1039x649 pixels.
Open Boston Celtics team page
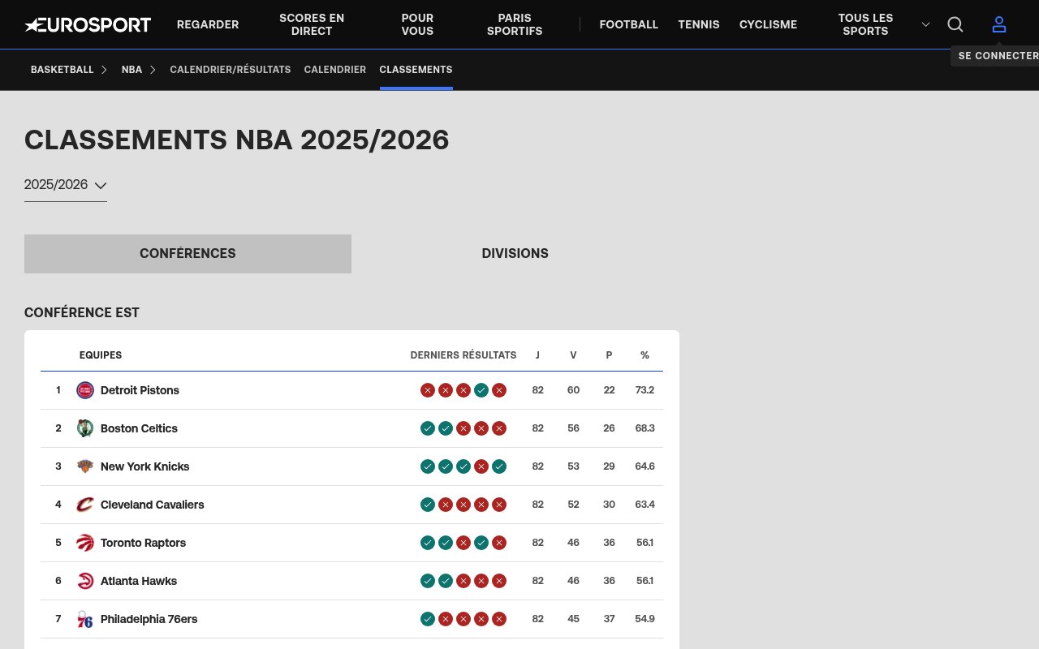click(139, 428)
